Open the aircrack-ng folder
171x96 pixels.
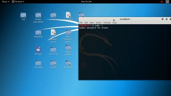click(x=53, y=50)
